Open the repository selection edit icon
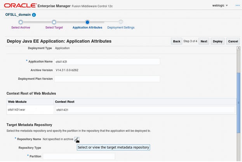Image resolution: width=242 pixels, height=162 pixels. 77,139
